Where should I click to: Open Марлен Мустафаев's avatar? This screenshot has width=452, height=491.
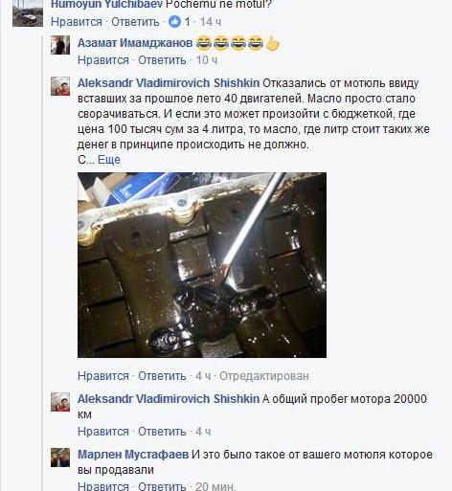coord(60,458)
